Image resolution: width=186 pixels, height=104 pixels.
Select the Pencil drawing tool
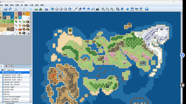point(75,9)
